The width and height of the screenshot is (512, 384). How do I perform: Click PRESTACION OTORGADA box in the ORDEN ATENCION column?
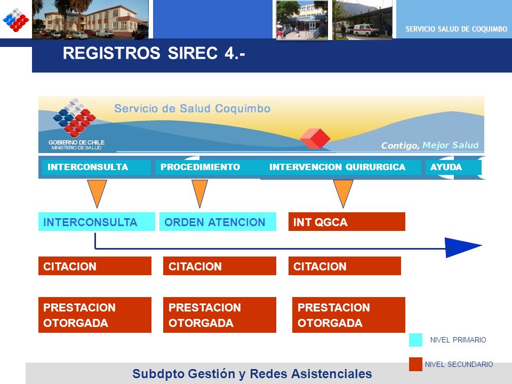click(220, 315)
